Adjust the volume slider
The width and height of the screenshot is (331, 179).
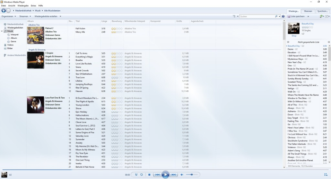point(191,174)
